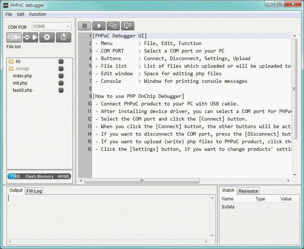Select the mmap folder icon
Screen dimensions: 304x249
pyautogui.click(x=11, y=69)
